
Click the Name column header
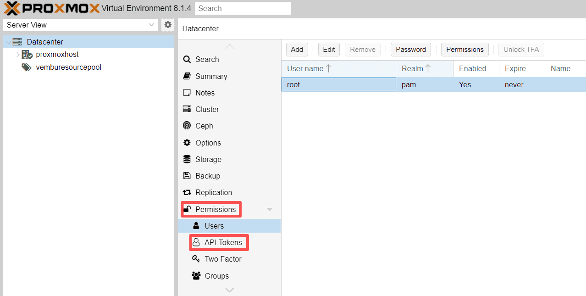[x=565, y=68]
